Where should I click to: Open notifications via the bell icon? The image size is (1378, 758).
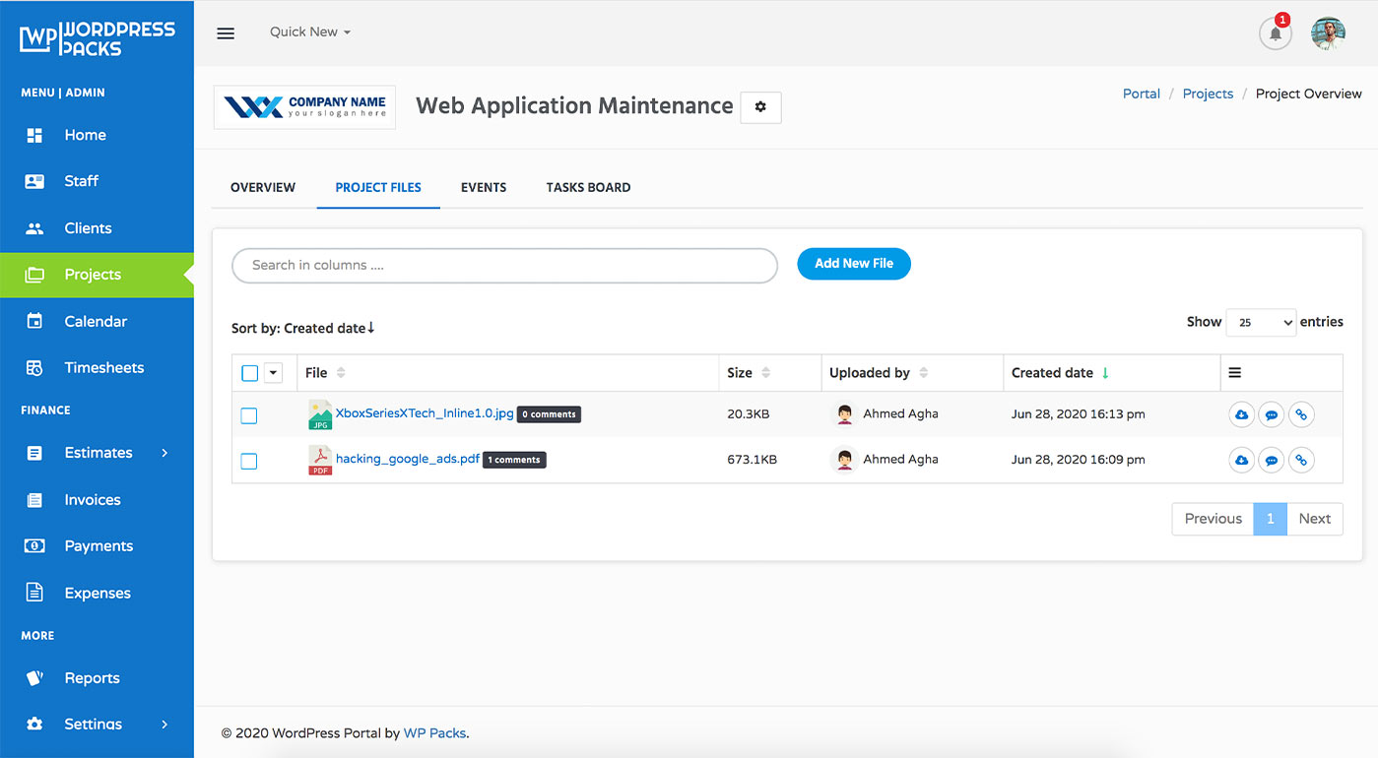(1275, 32)
